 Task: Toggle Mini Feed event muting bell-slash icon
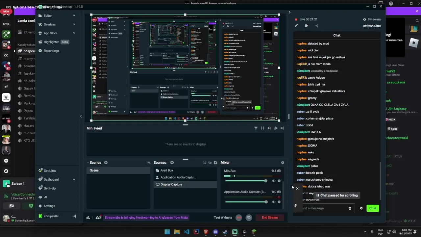click(276, 128)
